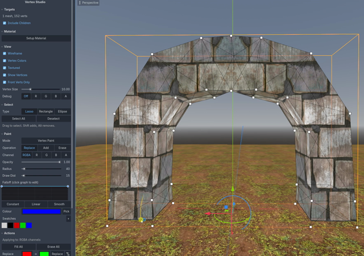Select the red preset swatch
The height and width of the screenshot is (256, 364).
coord(16,225)
